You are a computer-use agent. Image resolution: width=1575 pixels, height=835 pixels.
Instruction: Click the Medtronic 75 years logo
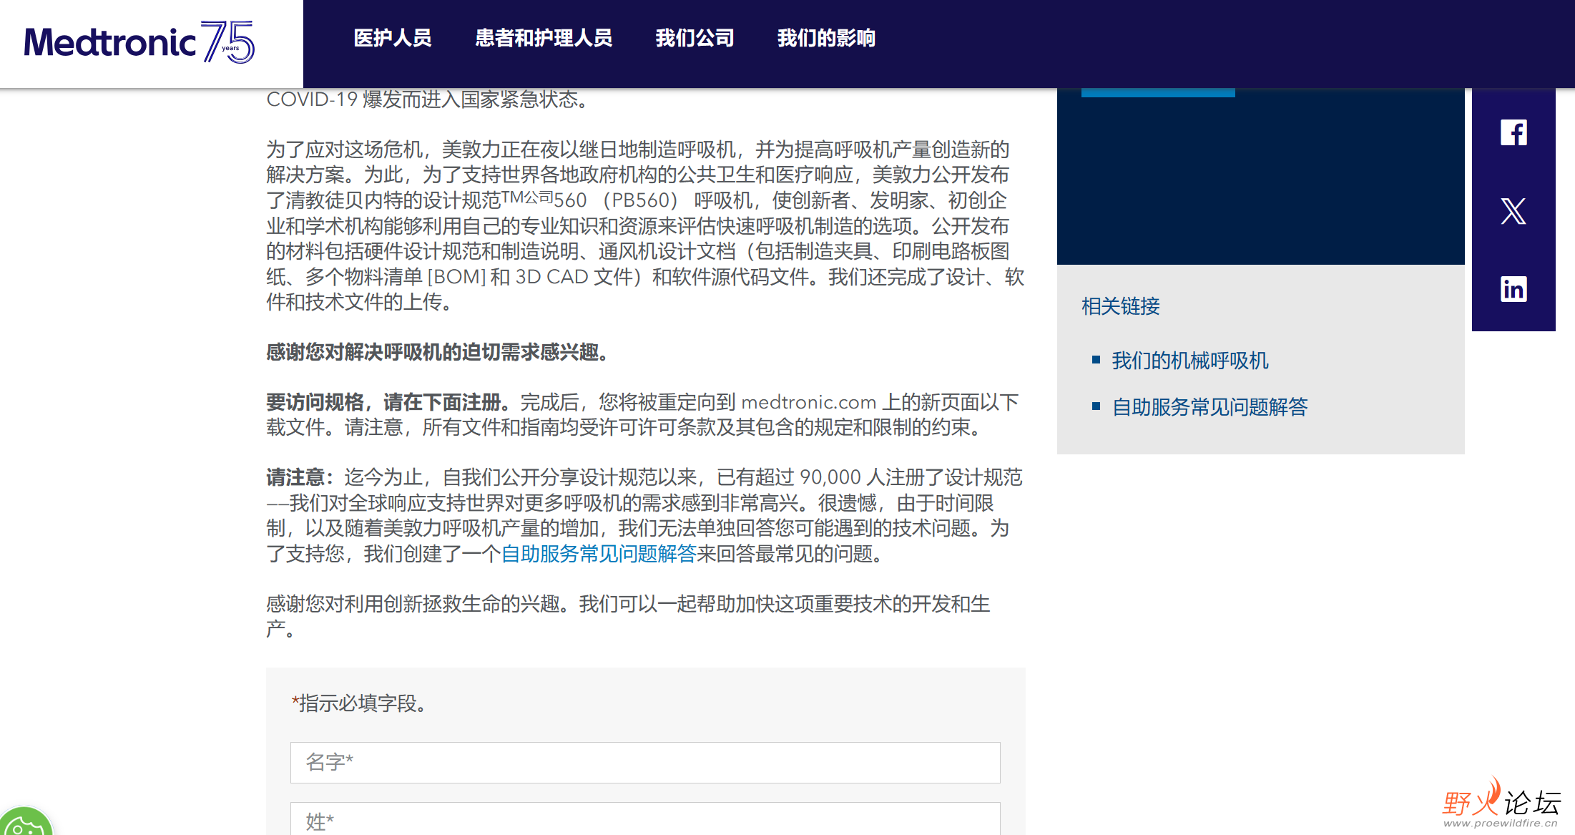(139, 42)
